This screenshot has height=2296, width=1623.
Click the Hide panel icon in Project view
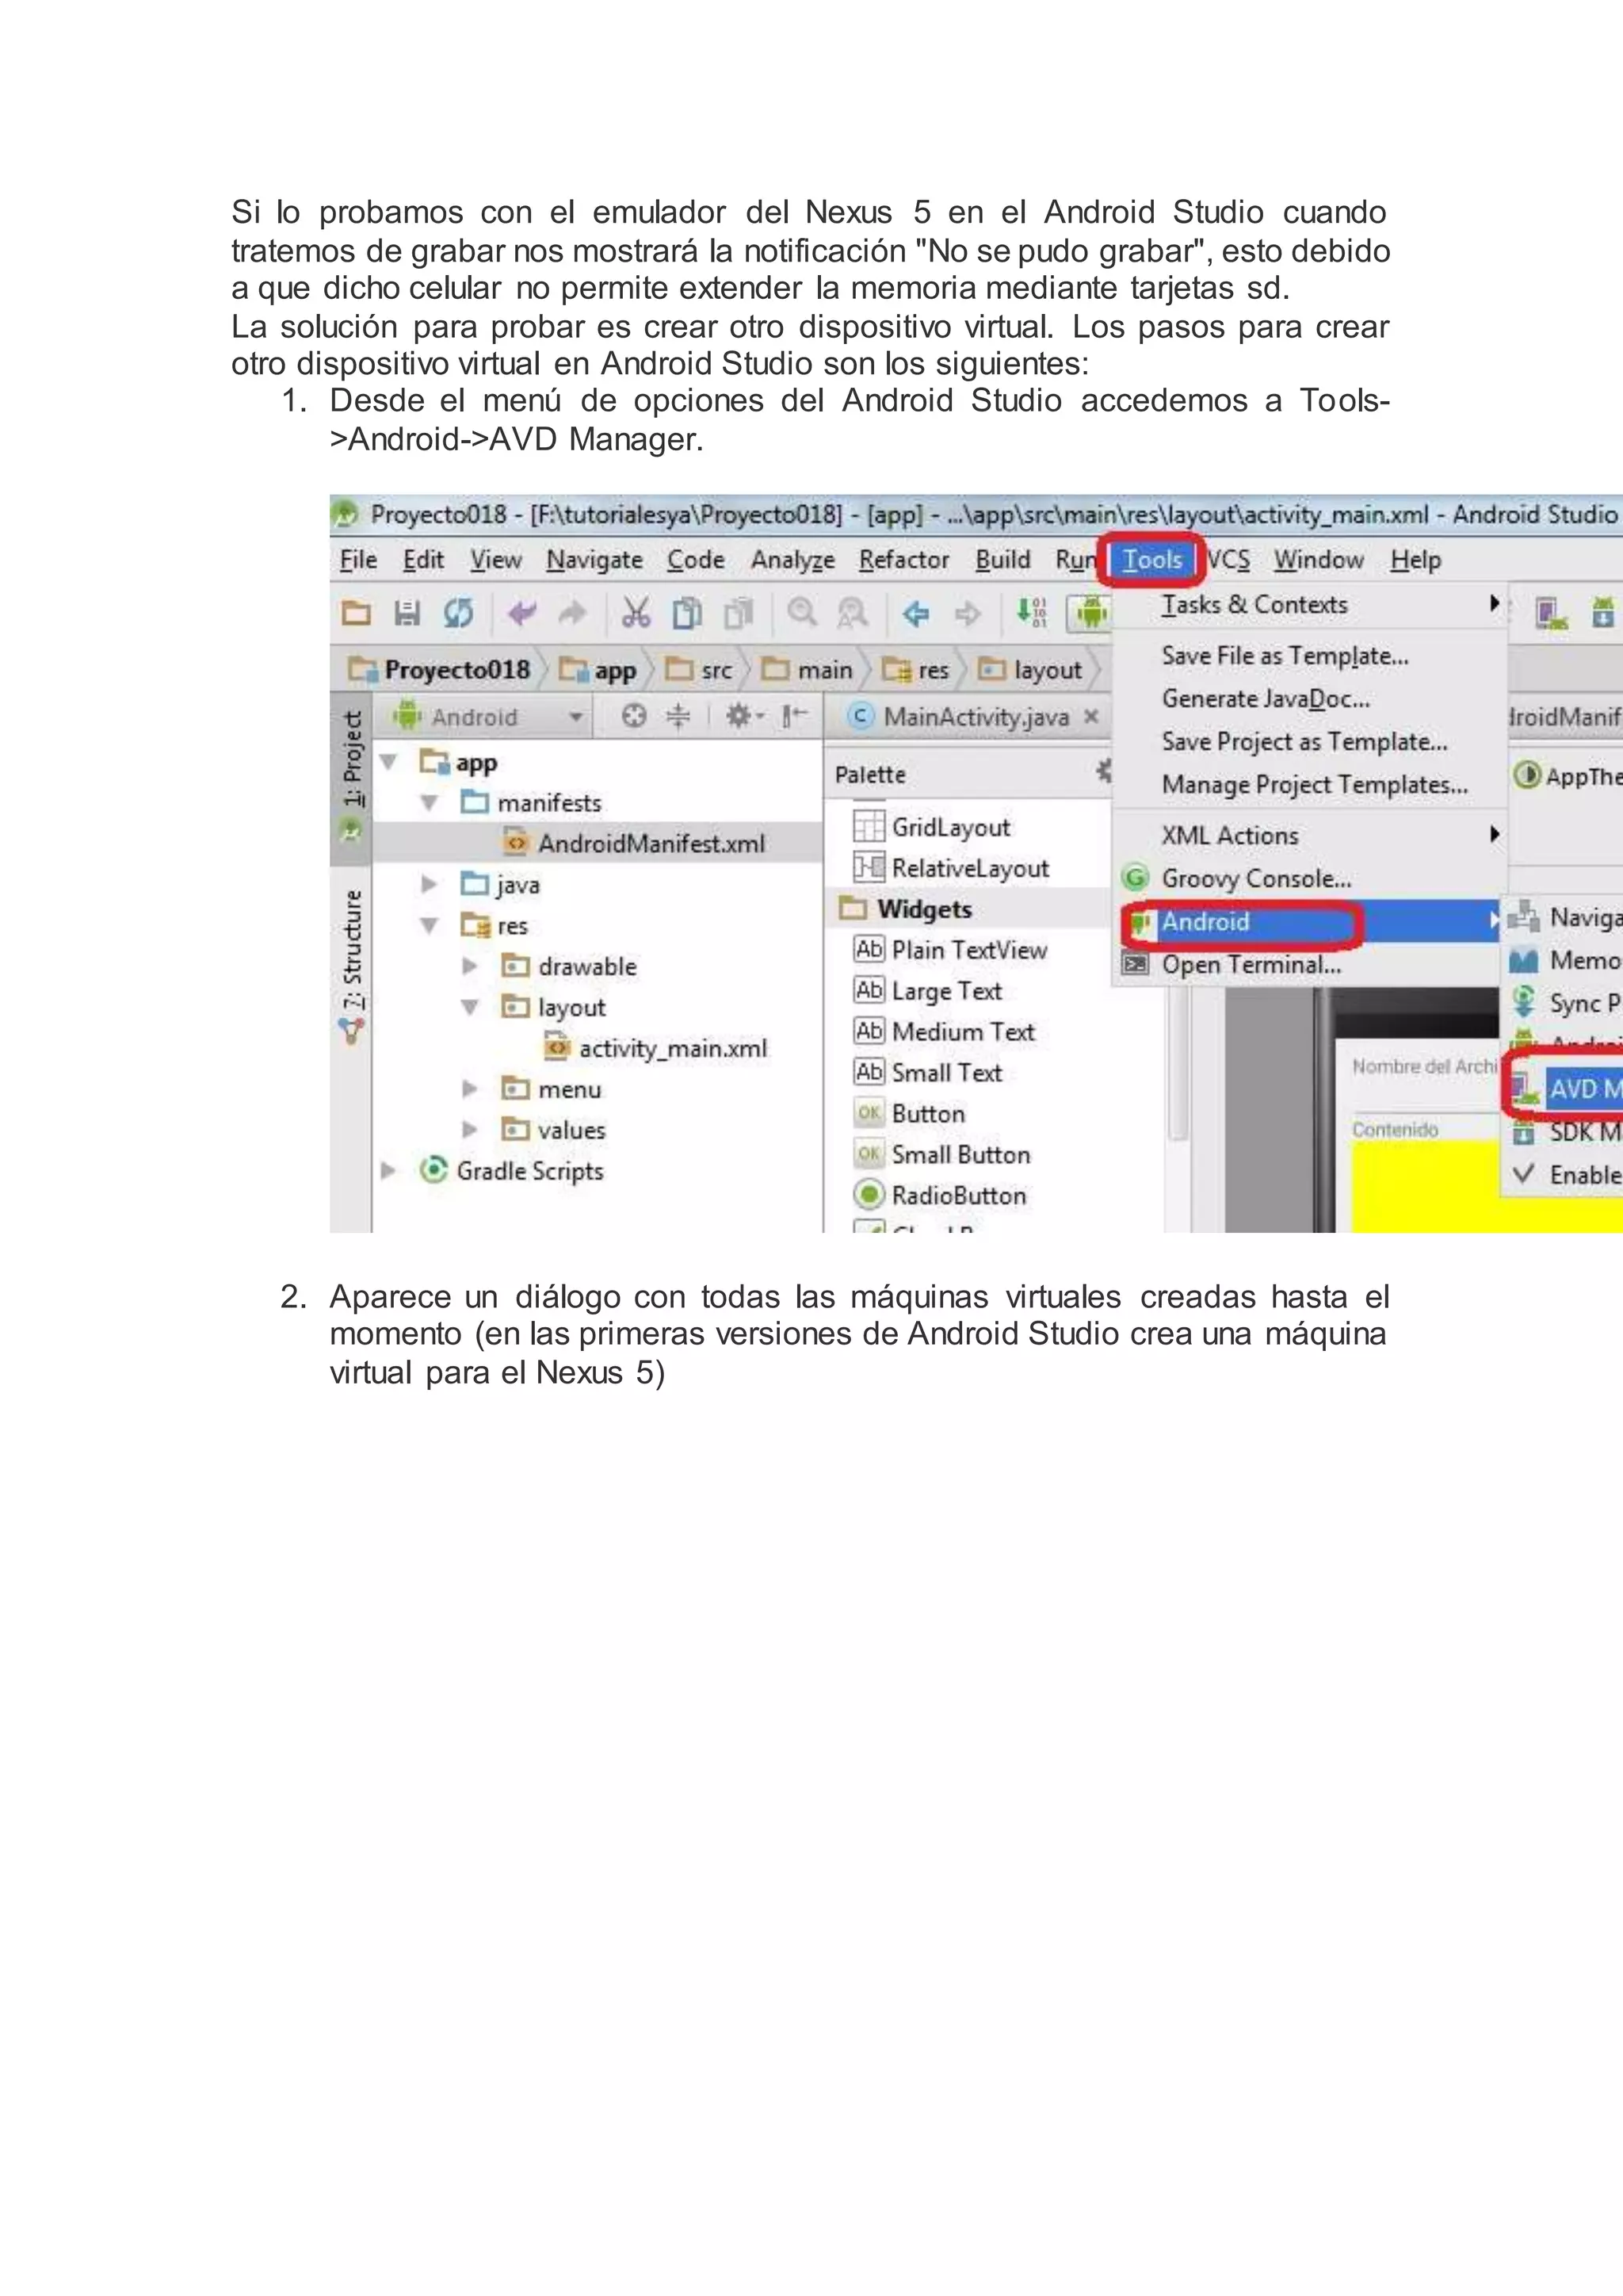(x=793, y=716)
